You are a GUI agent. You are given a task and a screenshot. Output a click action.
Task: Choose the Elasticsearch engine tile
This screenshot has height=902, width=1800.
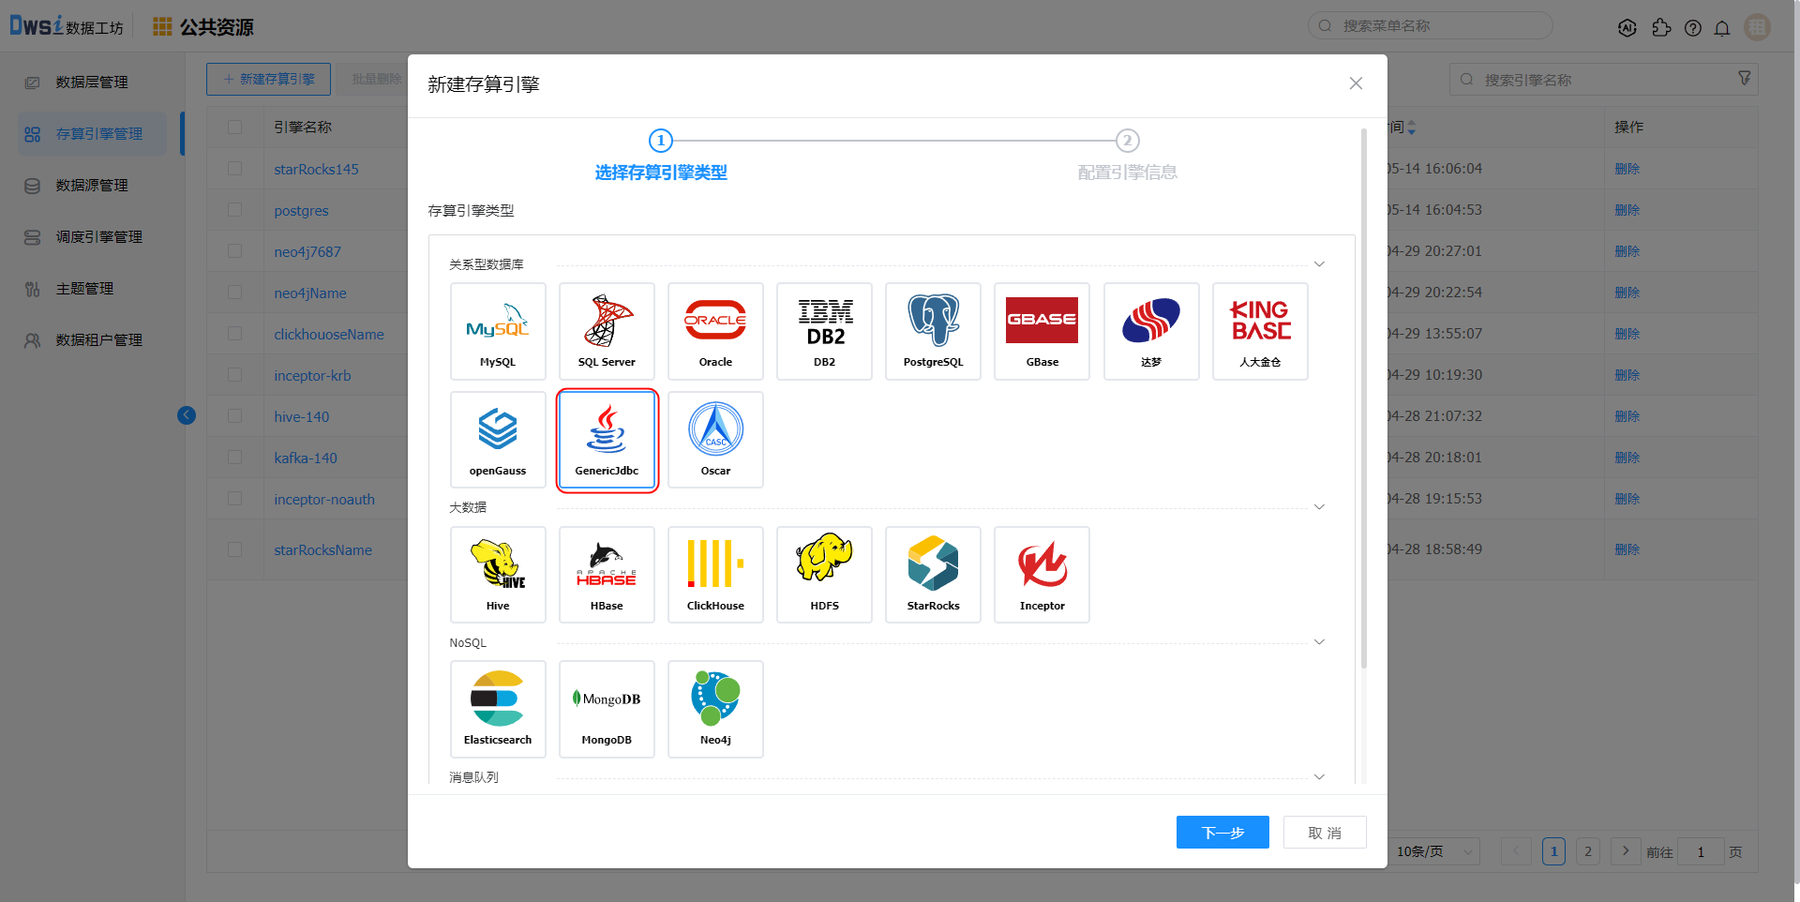pyautogui.click(x=498, y=709)
